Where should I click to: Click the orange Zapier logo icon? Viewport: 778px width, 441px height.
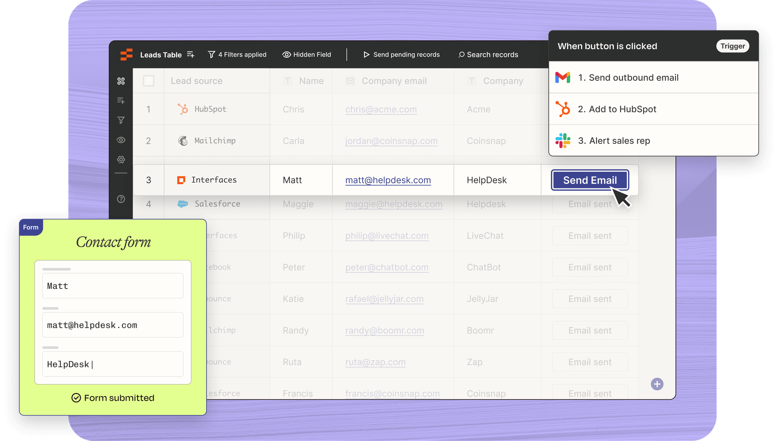click(126, 54)
